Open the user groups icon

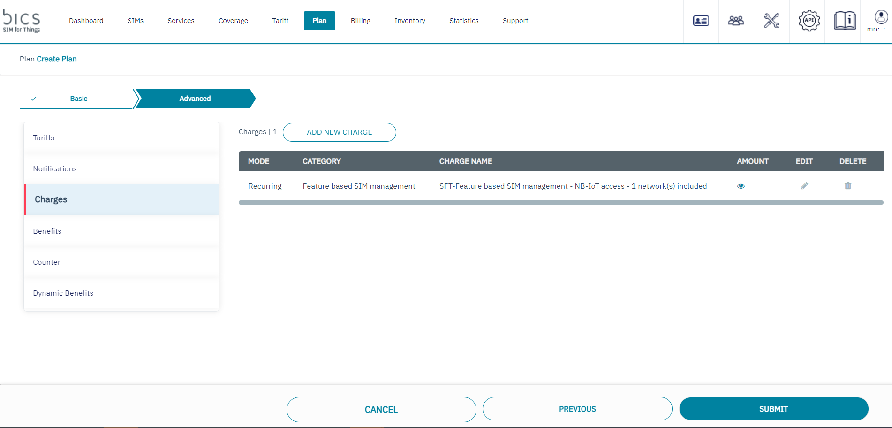736,21
